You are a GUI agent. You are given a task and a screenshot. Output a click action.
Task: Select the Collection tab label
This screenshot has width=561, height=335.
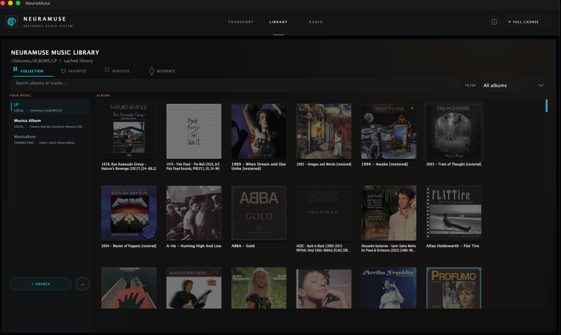[x=32, y=71]
